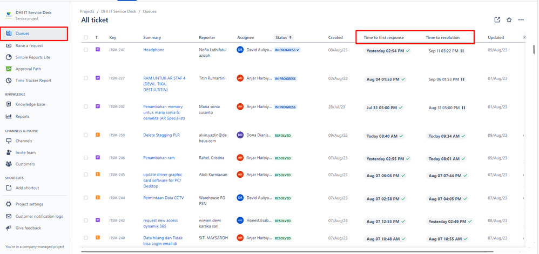Viewport: 539px width, 254px height.
Task: Check the box for ITSM-244
Action: point(86,198)
